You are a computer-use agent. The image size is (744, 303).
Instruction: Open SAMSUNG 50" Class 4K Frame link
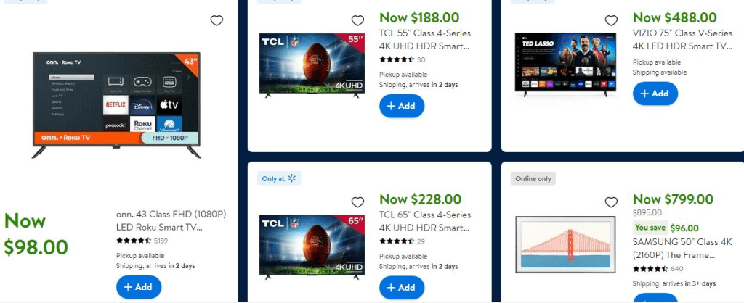click(676, 249)
